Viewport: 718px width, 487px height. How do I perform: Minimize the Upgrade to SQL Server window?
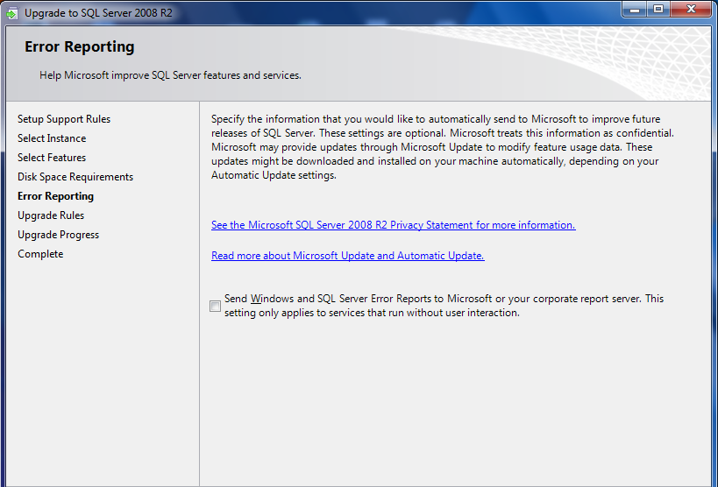pyautogui.click(x=634, y=9)
